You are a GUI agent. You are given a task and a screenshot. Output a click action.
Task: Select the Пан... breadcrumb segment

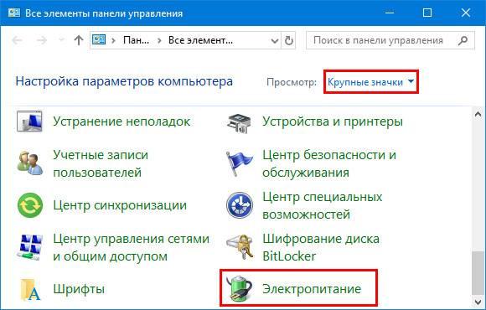[x=136, y=40]
